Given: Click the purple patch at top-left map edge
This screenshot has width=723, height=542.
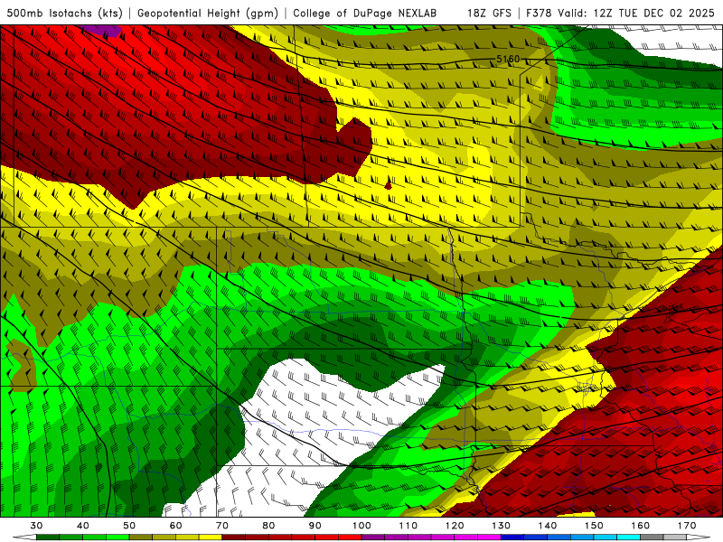Looking at the screenshot, I should tap(101, 31).
